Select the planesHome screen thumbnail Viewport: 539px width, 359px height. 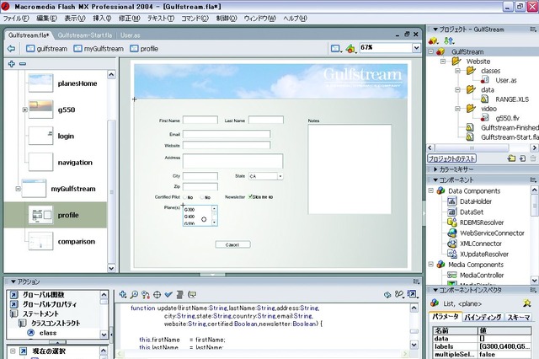click(40, 83)
